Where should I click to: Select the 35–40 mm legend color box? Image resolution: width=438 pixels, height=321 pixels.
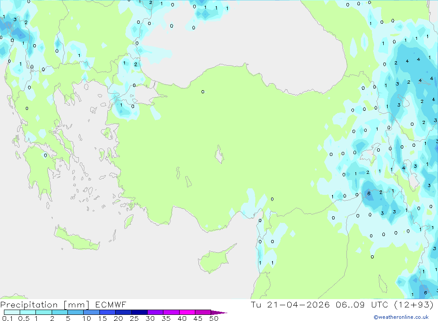(171, 312)
